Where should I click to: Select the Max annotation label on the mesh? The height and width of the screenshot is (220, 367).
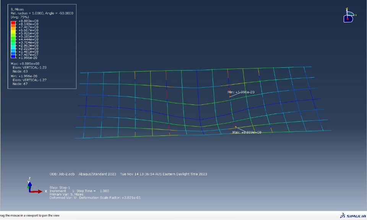(247, 132)
